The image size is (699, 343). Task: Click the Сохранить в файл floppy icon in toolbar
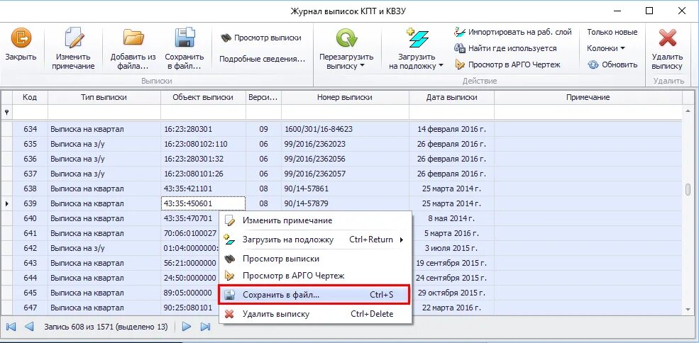pyautogui.click(x=185, y=38)
